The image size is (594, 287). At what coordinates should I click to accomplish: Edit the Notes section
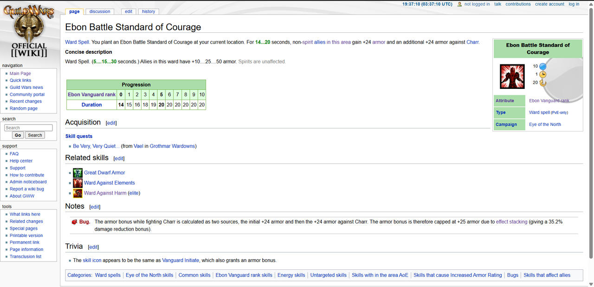pyautogui.click(x=95, y=207)
